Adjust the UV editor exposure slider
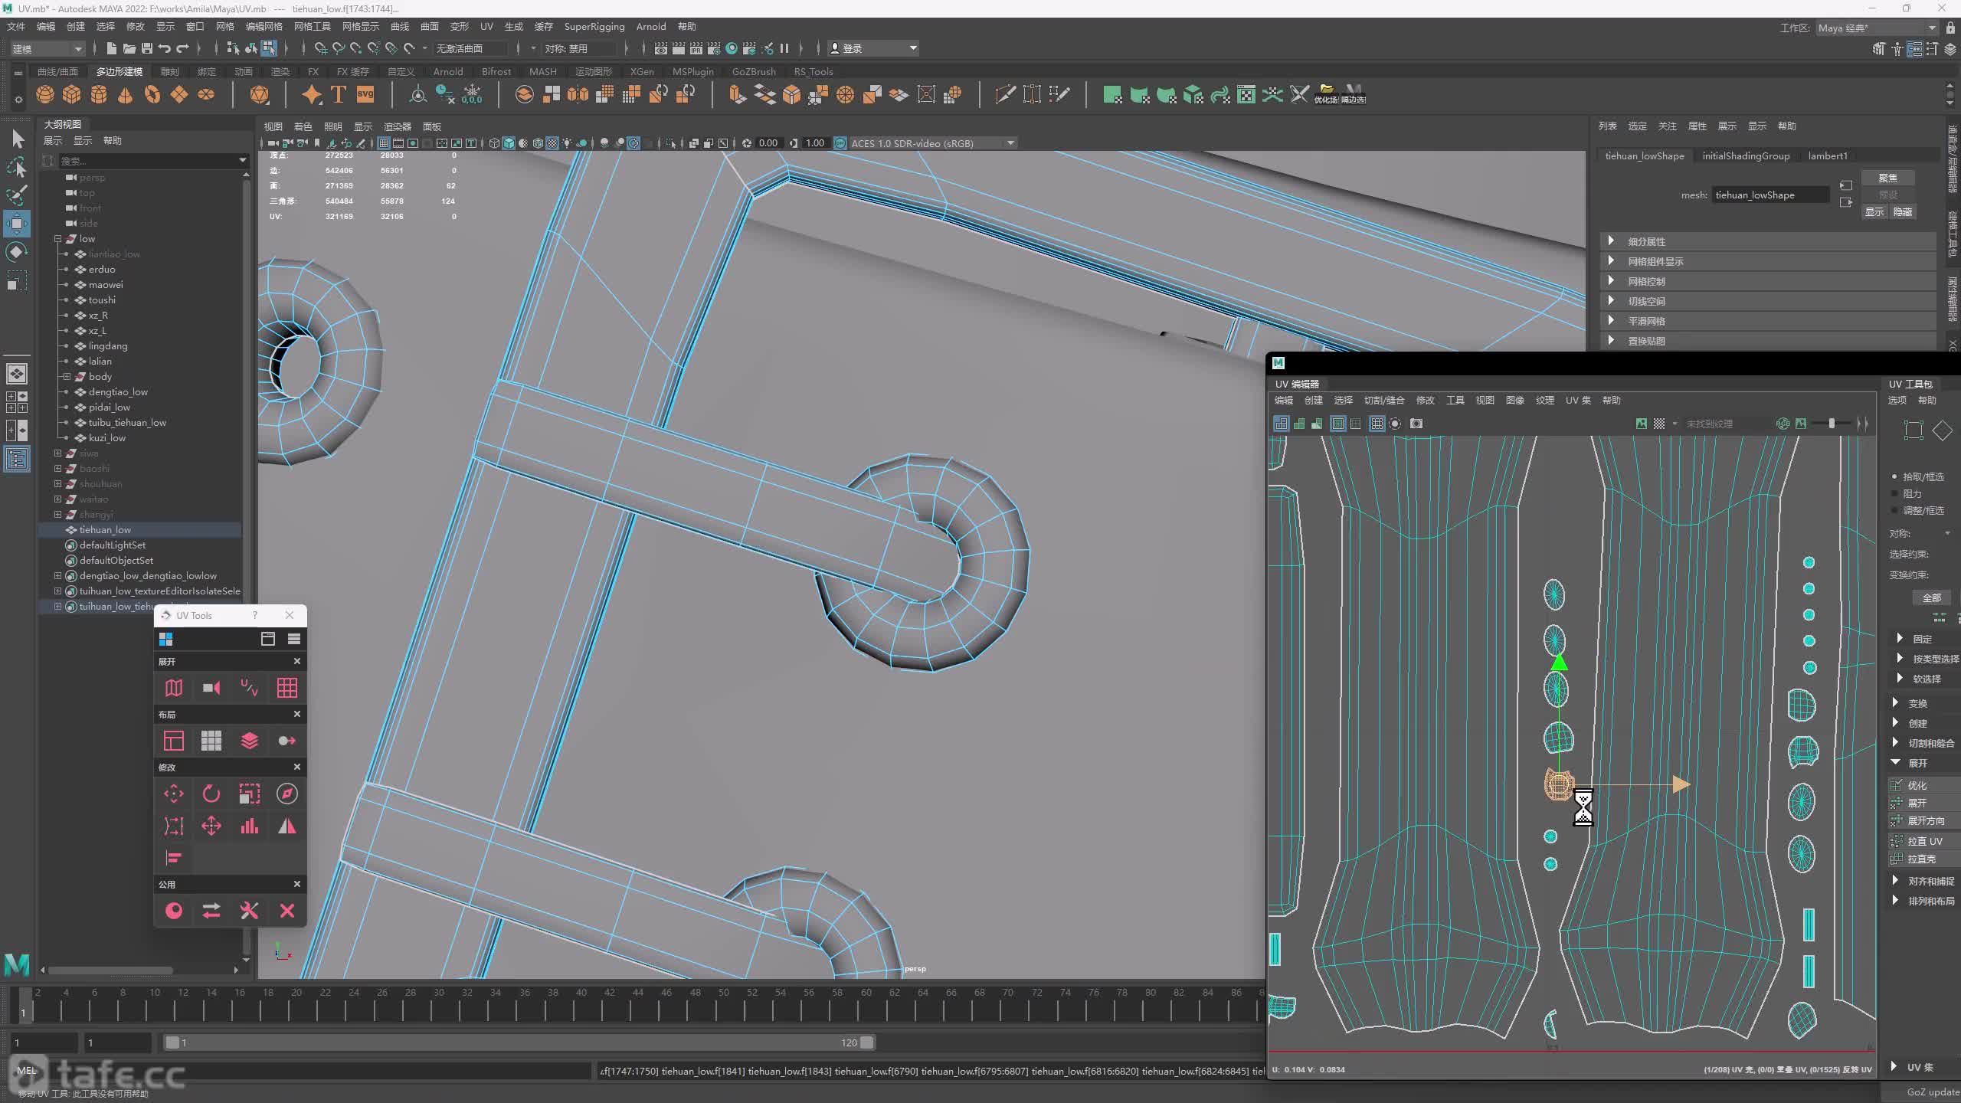The image size is (1961, 1103). click(1832, 424)
